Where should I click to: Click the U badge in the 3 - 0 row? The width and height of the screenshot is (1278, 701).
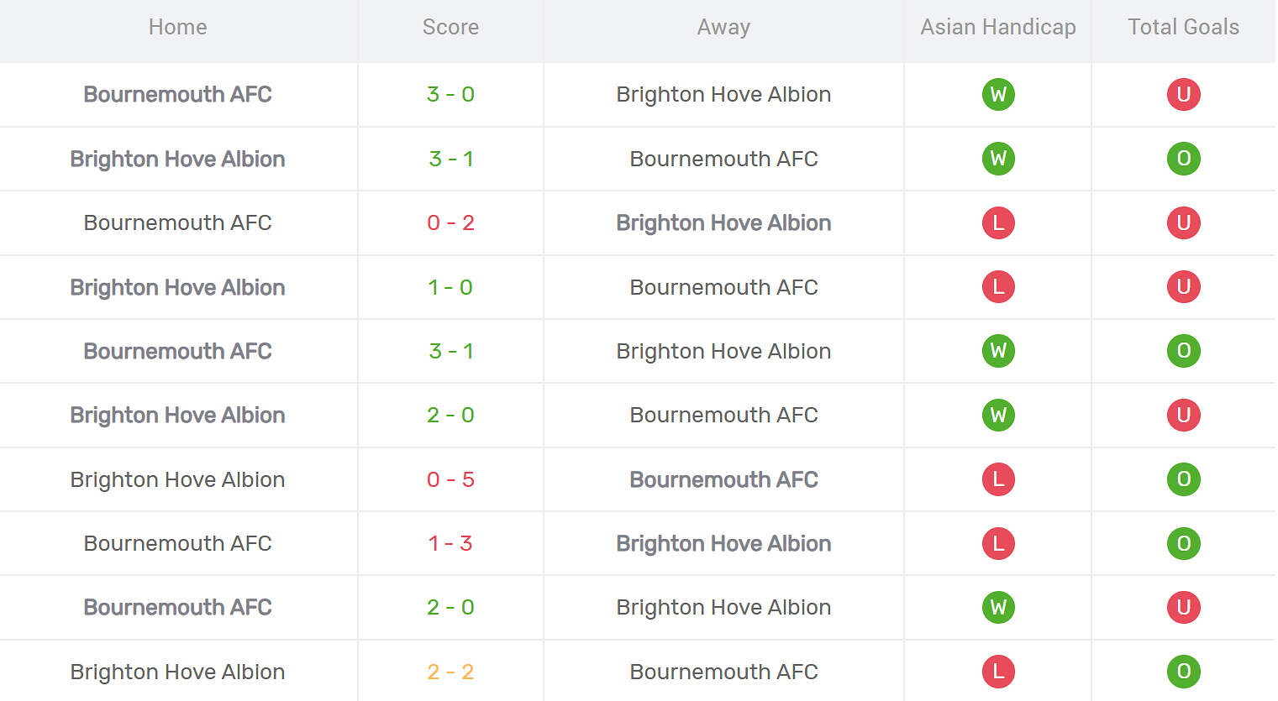click(x=1183, y=94)
